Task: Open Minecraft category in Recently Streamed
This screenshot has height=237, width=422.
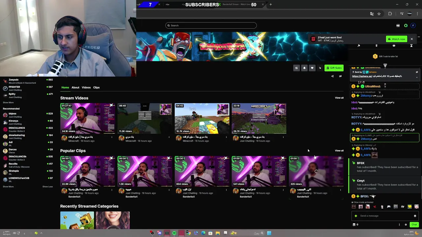Action: click(x=77, y=220)
